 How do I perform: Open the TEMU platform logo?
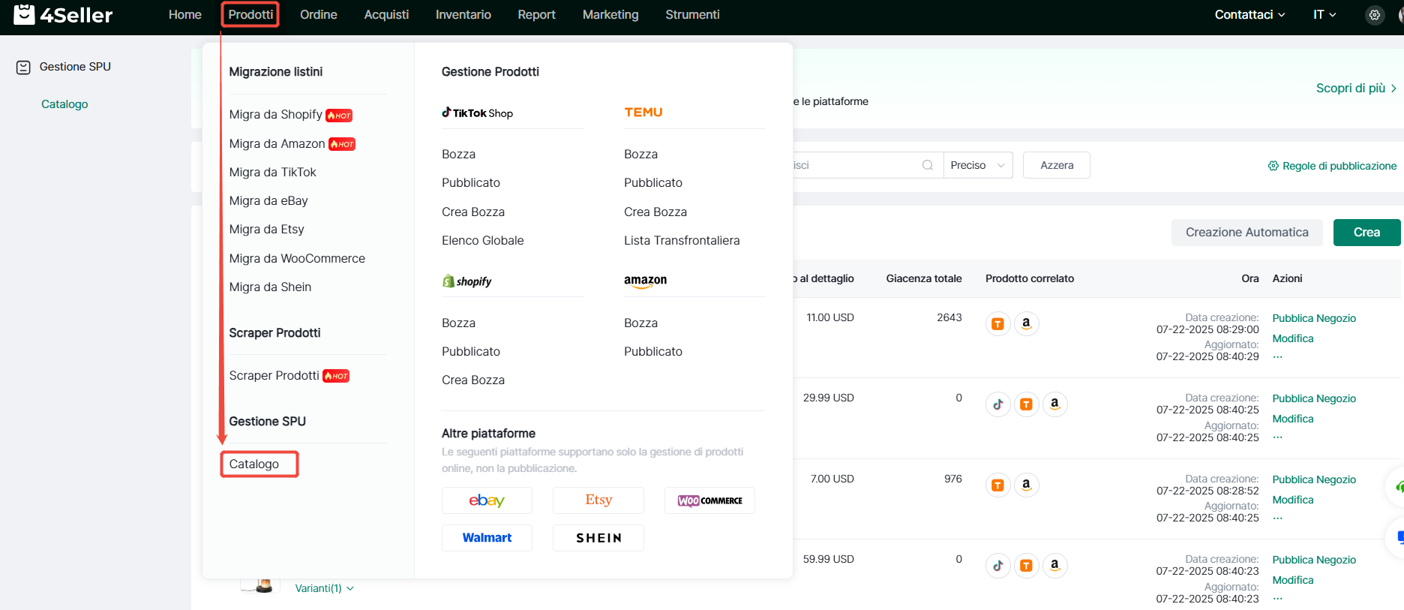click(x=643, y=113)
